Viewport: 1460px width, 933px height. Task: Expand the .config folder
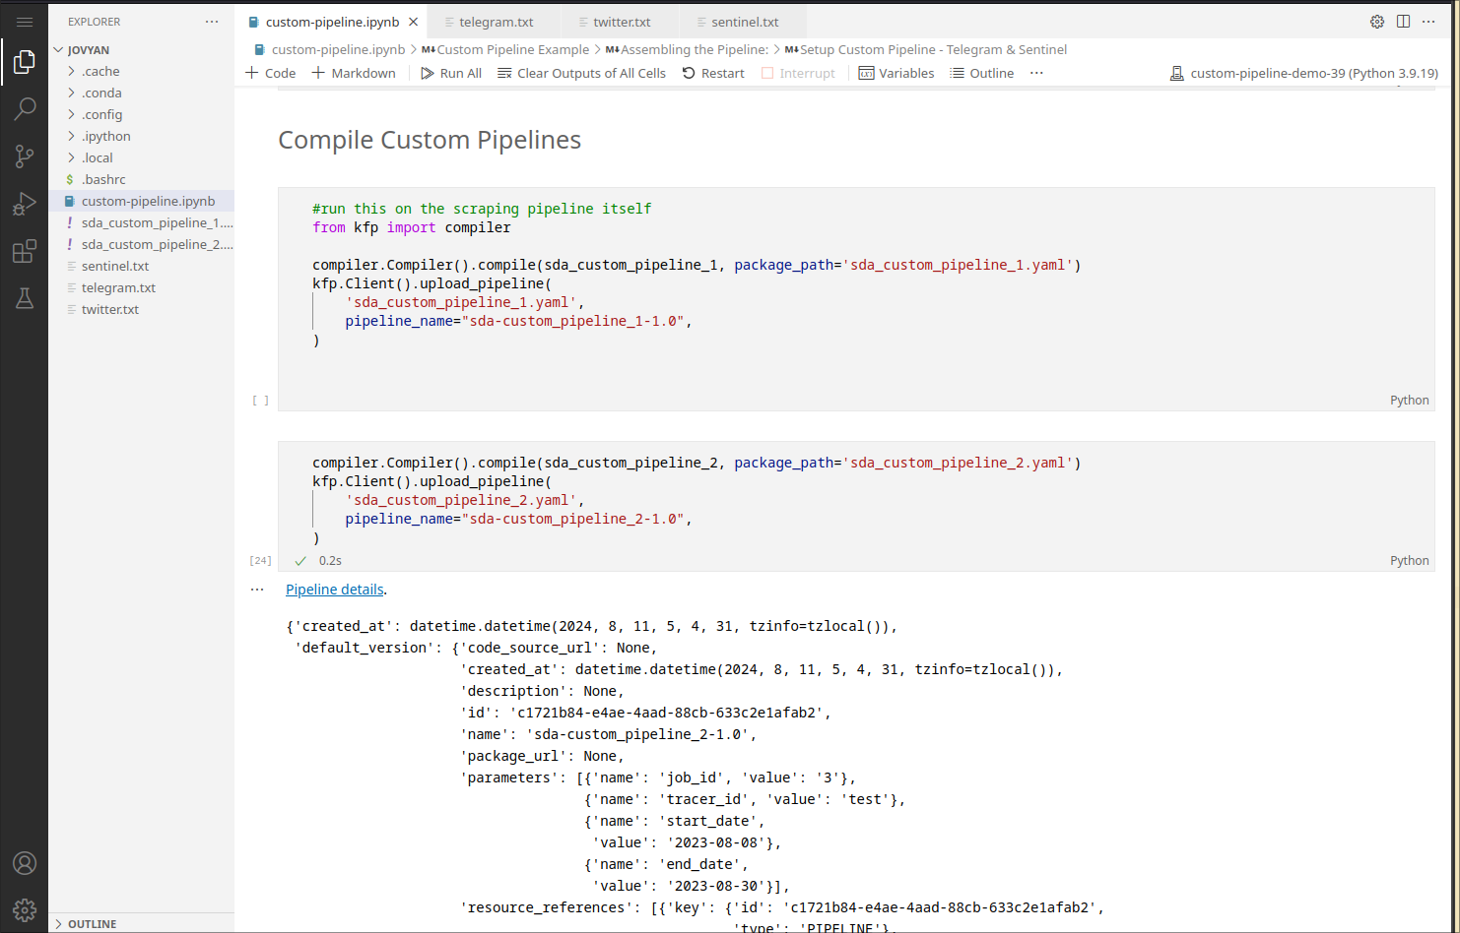[x=141, y=114]
